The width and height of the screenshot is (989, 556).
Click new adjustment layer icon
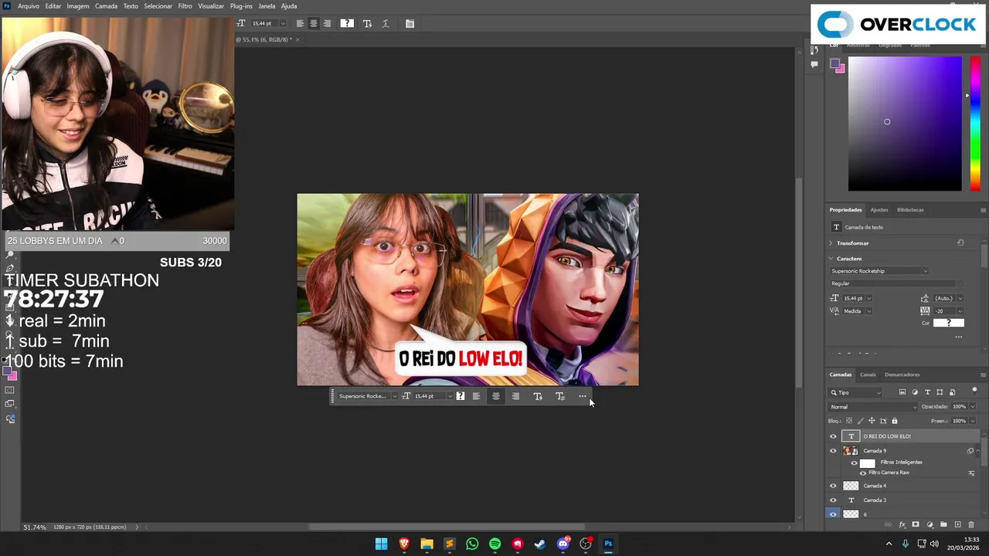coord(930,525)
